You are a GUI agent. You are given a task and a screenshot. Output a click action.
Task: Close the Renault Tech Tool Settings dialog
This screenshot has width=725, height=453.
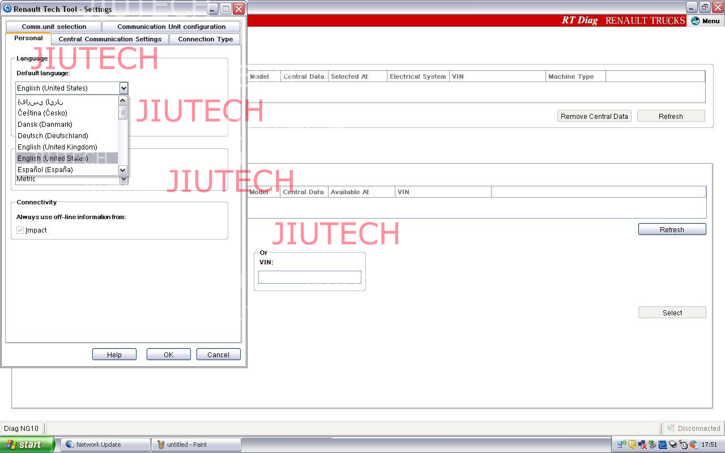pyautogui.click(x=239, y=9)
